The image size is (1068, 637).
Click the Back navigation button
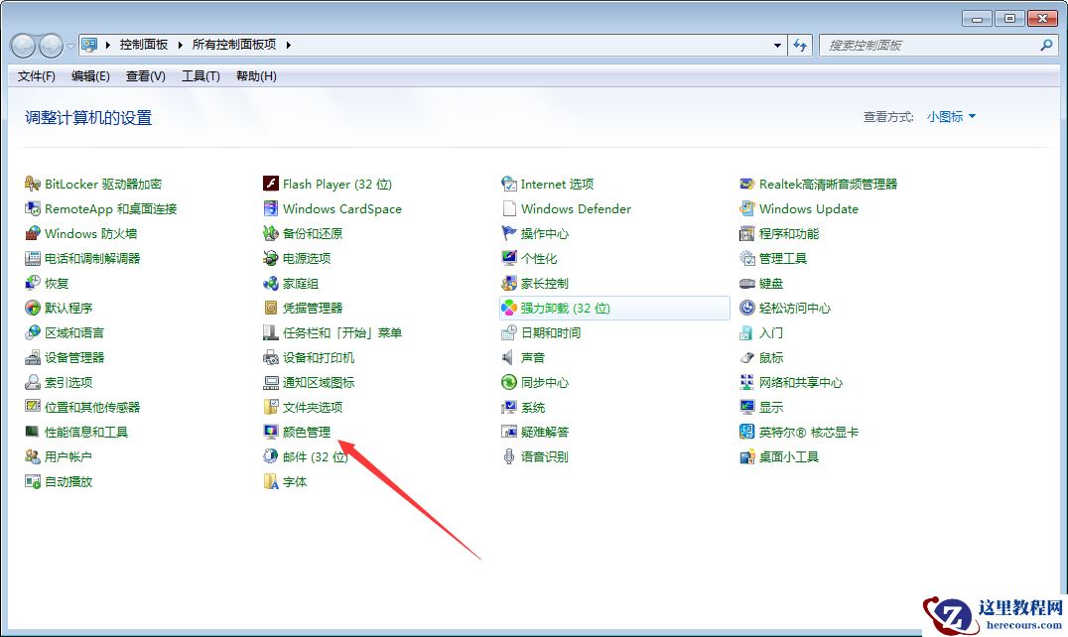pos(23,46)
